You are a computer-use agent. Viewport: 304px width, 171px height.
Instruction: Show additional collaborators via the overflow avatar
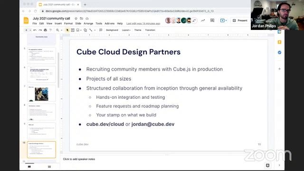point(194,20)
